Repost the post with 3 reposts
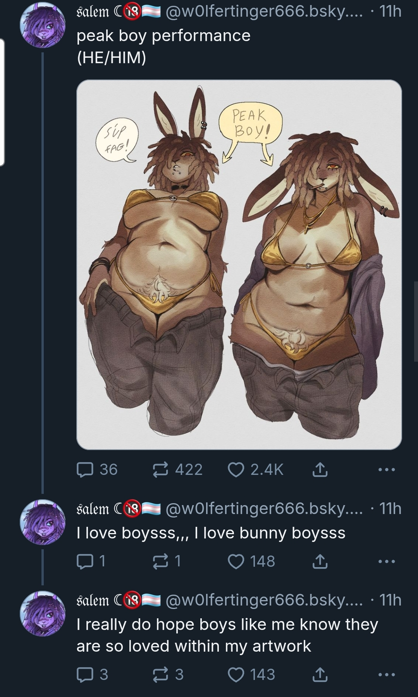 167,675
